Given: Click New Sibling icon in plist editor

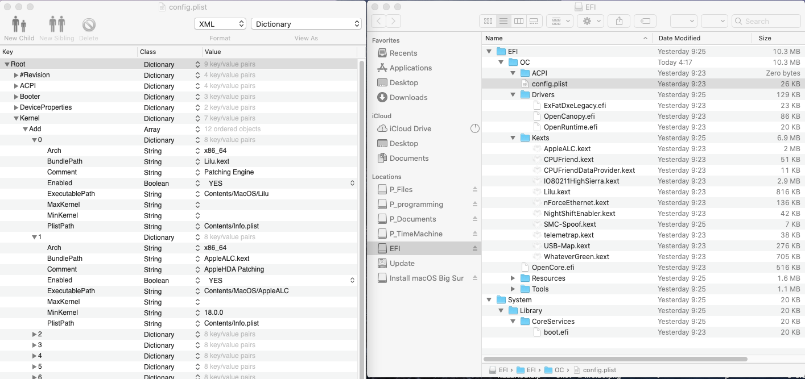Looking at the screenshot, I should click(57, 24).
